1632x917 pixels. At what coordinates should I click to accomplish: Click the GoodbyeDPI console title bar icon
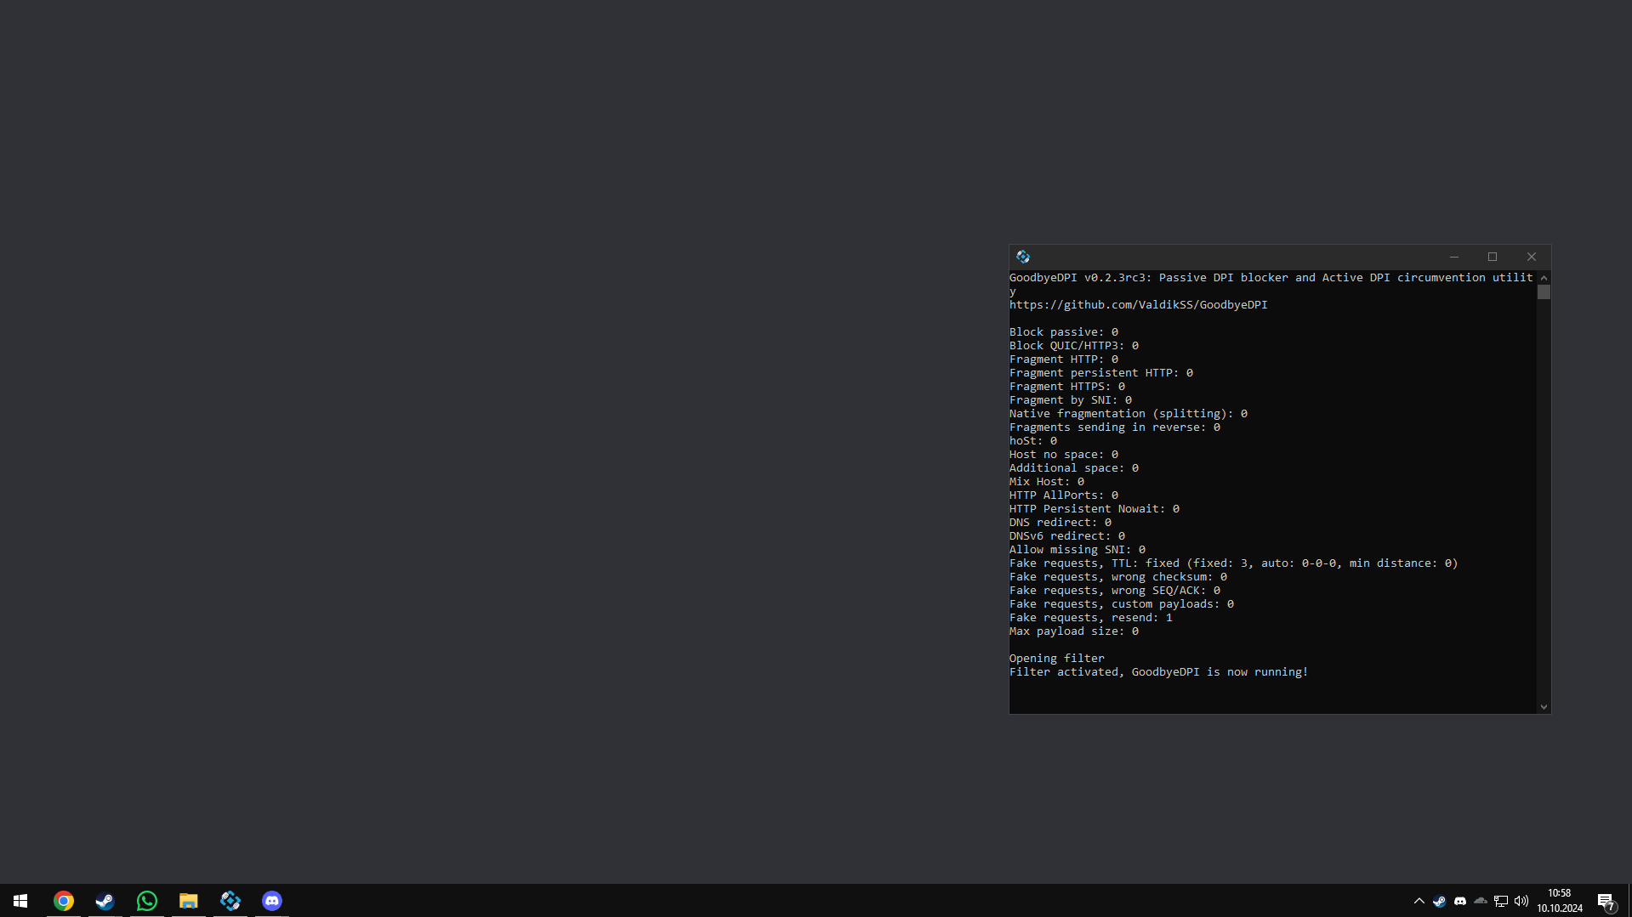point(1023,257)
